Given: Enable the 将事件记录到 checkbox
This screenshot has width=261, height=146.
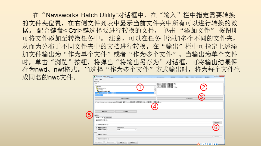Looking at the screenshot, I should [x=96, y=134].
